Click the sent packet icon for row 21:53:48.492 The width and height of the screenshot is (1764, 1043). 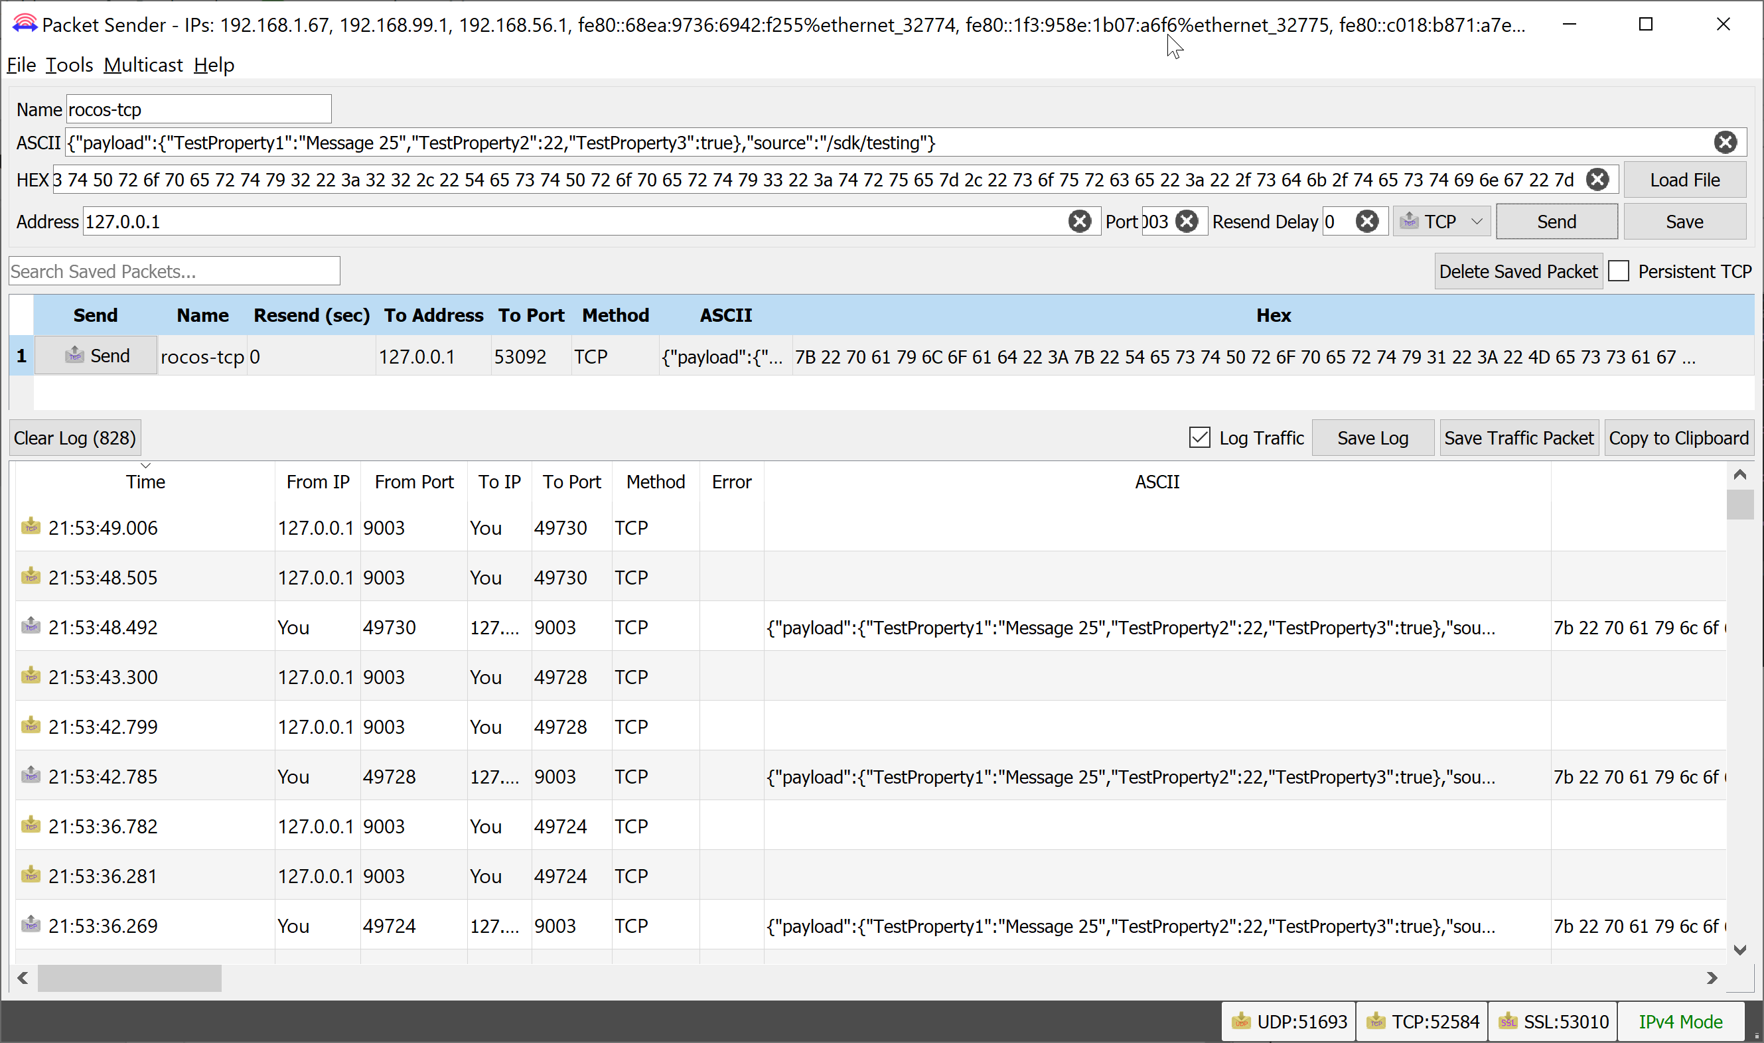(31, 626)
